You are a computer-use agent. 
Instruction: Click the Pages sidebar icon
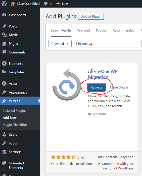4,44
